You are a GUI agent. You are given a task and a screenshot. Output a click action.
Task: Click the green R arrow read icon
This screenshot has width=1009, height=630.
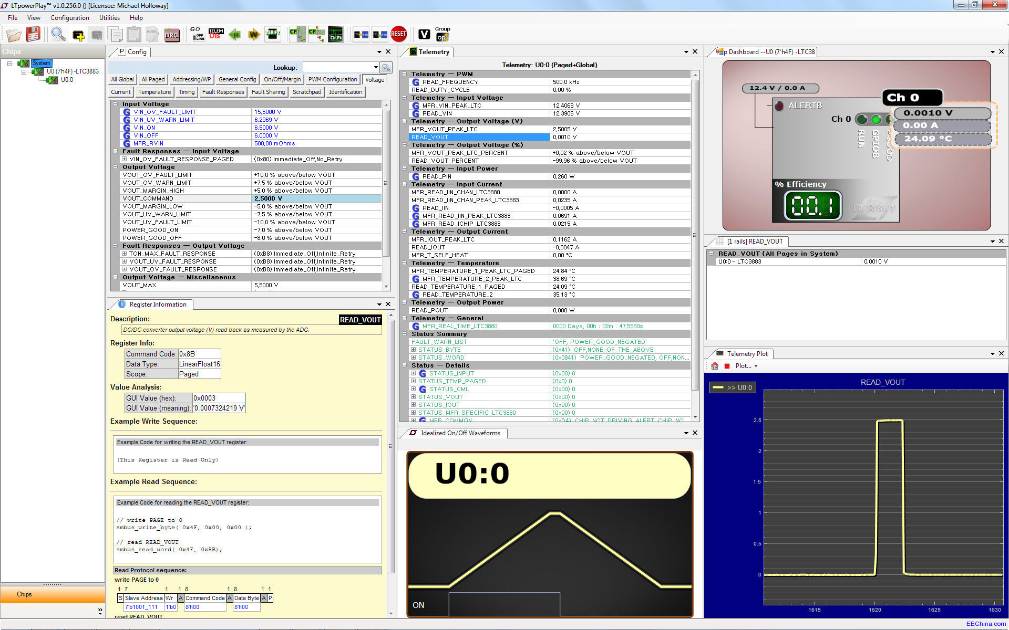coord(235,35)
